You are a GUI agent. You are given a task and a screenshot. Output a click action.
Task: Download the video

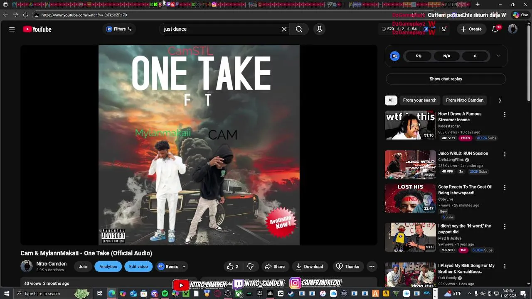point(309,267)
